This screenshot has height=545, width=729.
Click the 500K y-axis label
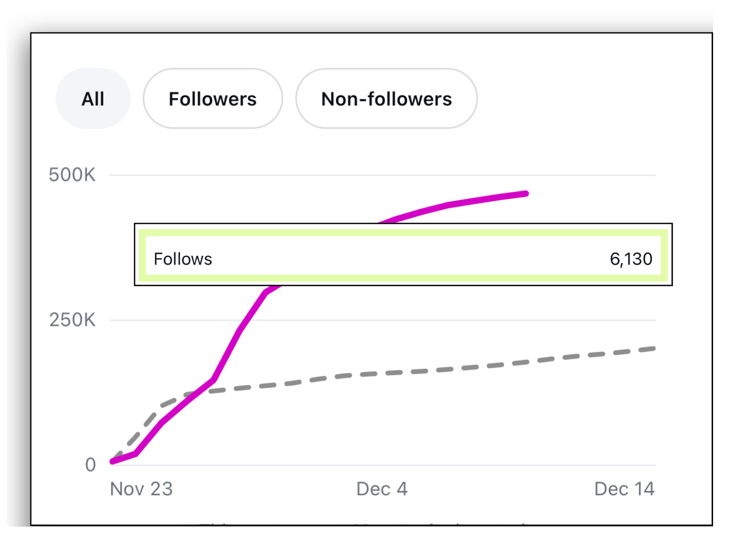(x=72, y=175)
